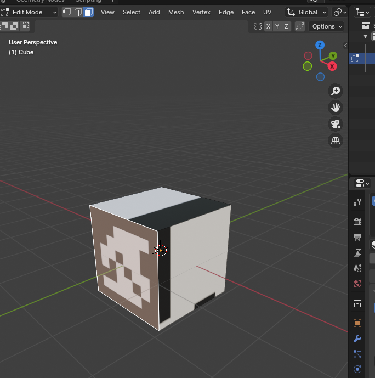Open the Vertex menu

click(201, 12)
